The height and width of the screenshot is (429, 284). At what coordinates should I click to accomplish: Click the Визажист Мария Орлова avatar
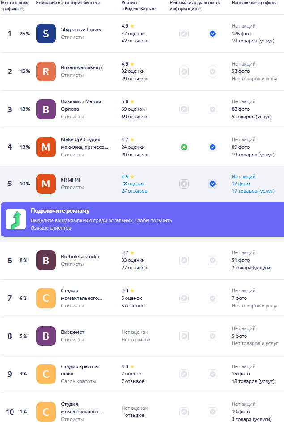coord(46,109)
